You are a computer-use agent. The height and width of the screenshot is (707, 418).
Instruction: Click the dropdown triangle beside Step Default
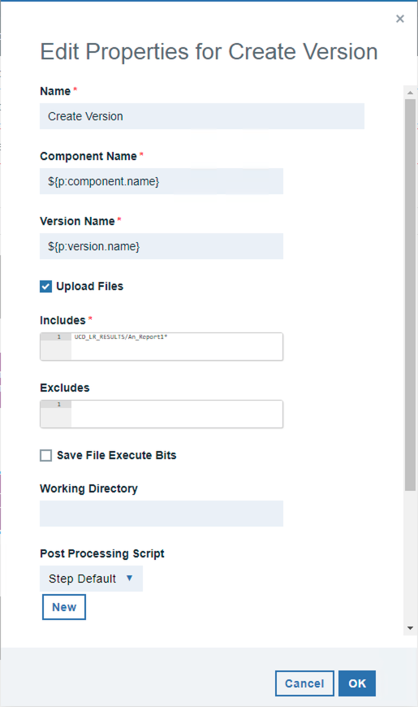click(129, 578)
